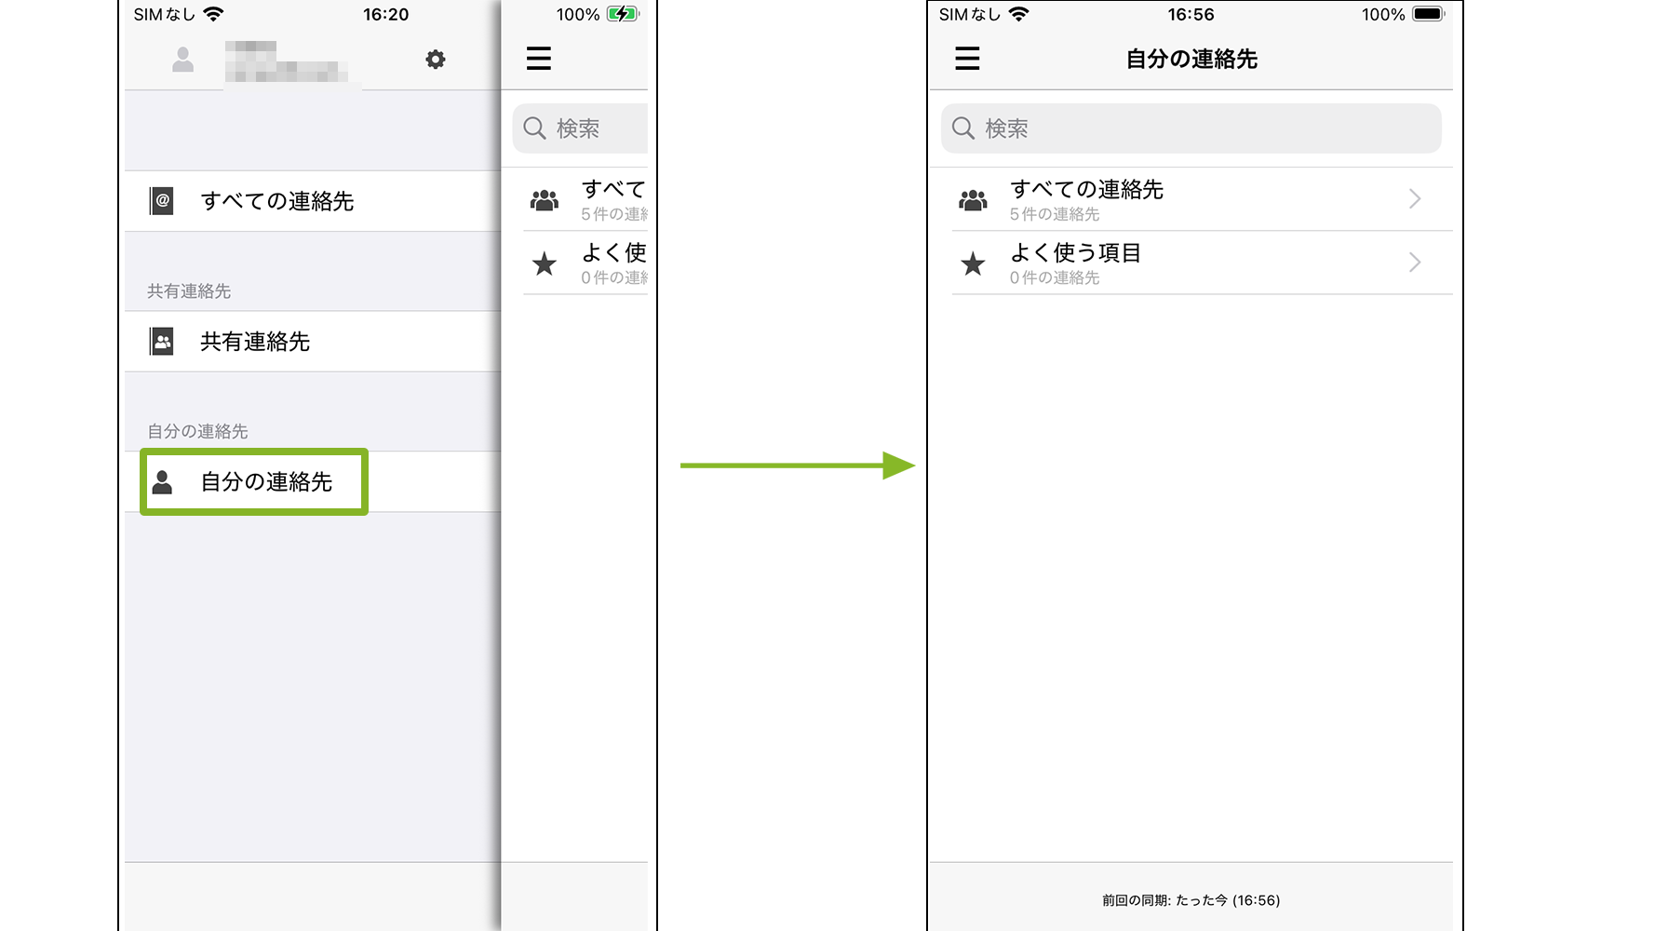Open settings via the gear icon
The width and height of the screenshot is (1655, 931).
pos(435,60)
